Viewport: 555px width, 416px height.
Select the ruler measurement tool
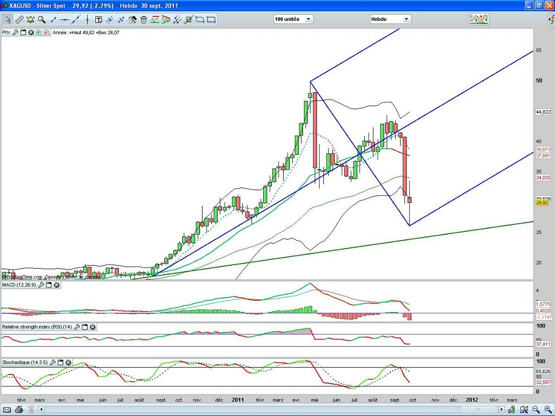pyautogui.click(x=19, y=20)
